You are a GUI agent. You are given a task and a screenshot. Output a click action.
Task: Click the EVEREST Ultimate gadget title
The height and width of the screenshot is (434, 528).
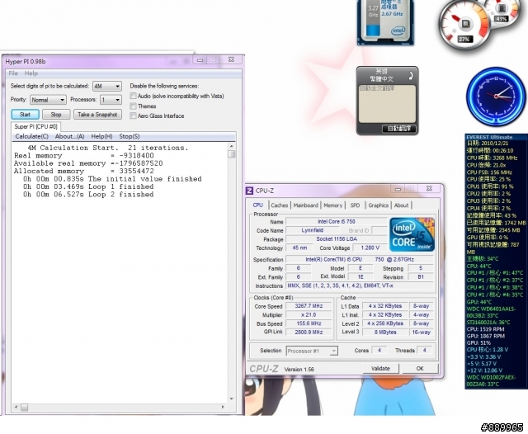pos(489,137)
